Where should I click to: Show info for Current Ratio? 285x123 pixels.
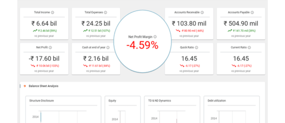tap(249, 48)
